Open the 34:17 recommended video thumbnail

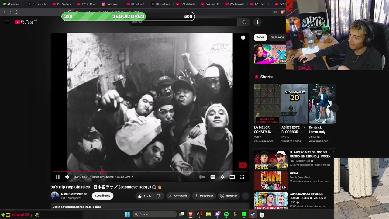coord(270,54)
